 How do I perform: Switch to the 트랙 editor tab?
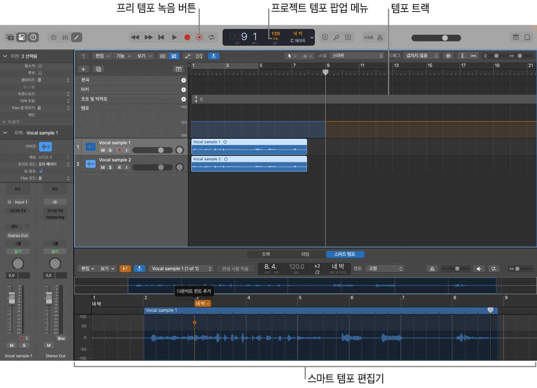[266, 254]
